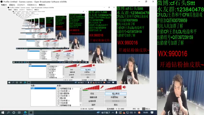
Task: Click the 编辑场景 button
Action: [x=93, y=97]
